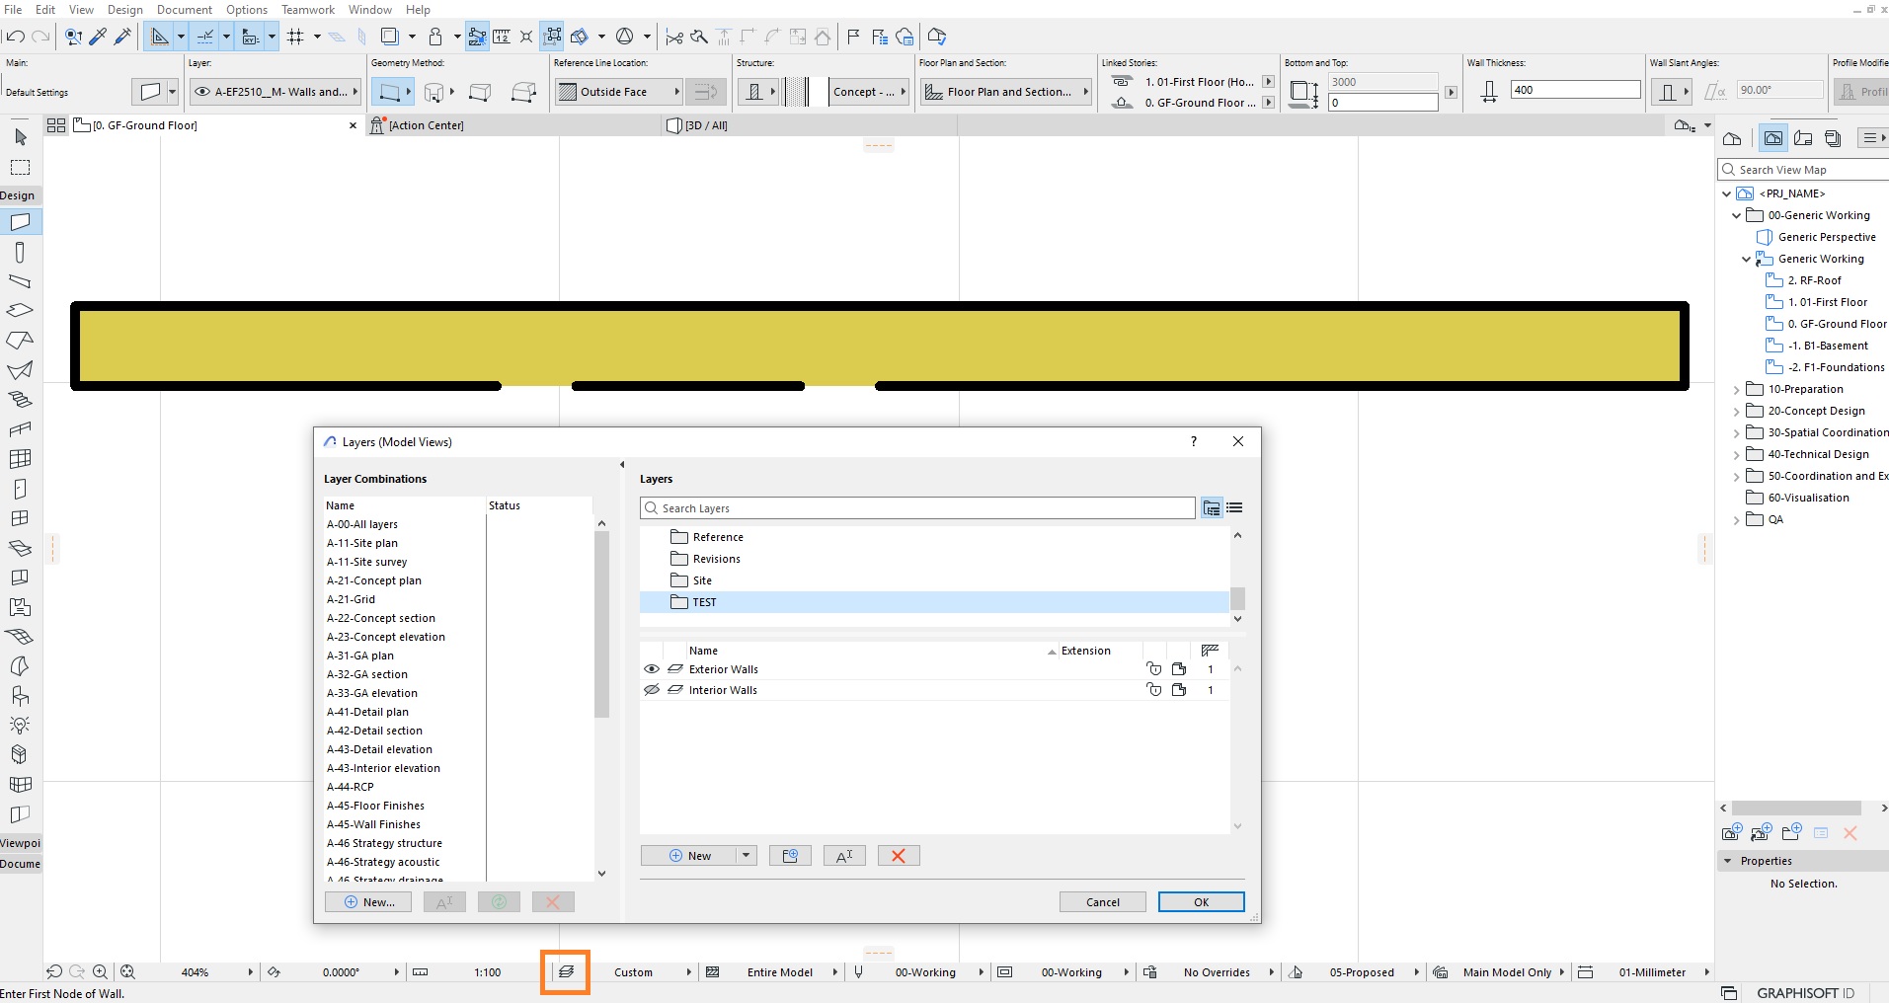
Task: Open the layer dropdown A-EF2510__M- Walls and...
Action: 276,92
